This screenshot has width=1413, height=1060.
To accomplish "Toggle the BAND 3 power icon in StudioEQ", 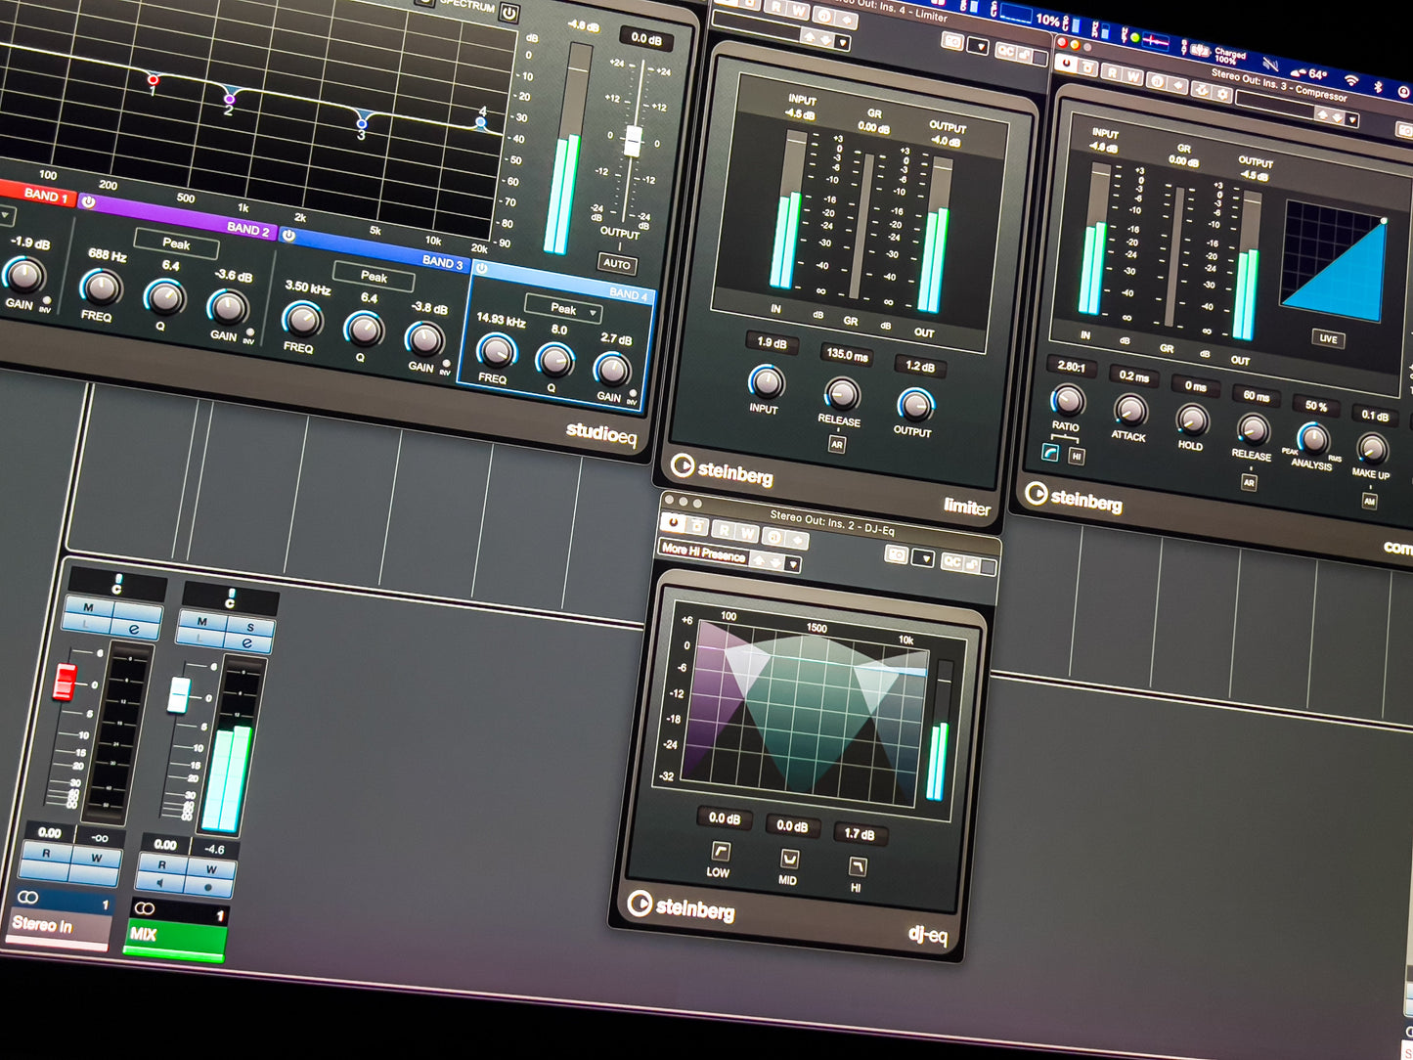I will (x=288, y=235).
